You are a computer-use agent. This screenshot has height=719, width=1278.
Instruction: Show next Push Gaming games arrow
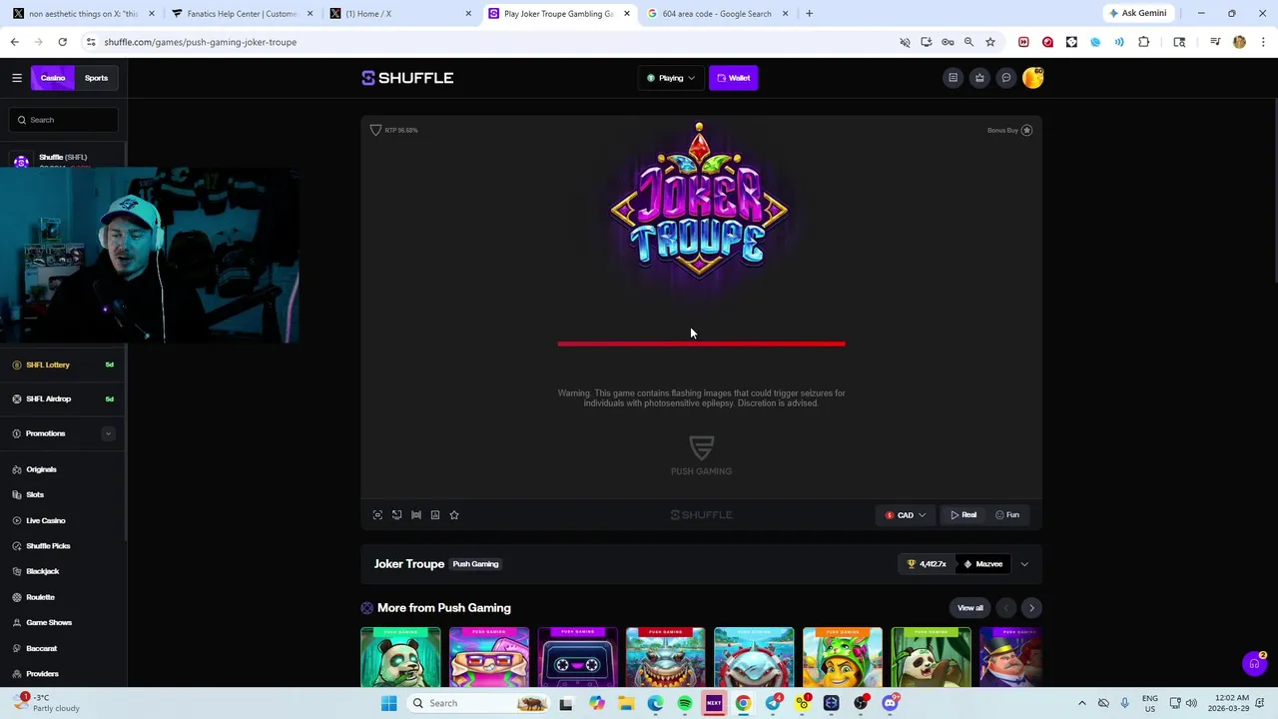1031,608
